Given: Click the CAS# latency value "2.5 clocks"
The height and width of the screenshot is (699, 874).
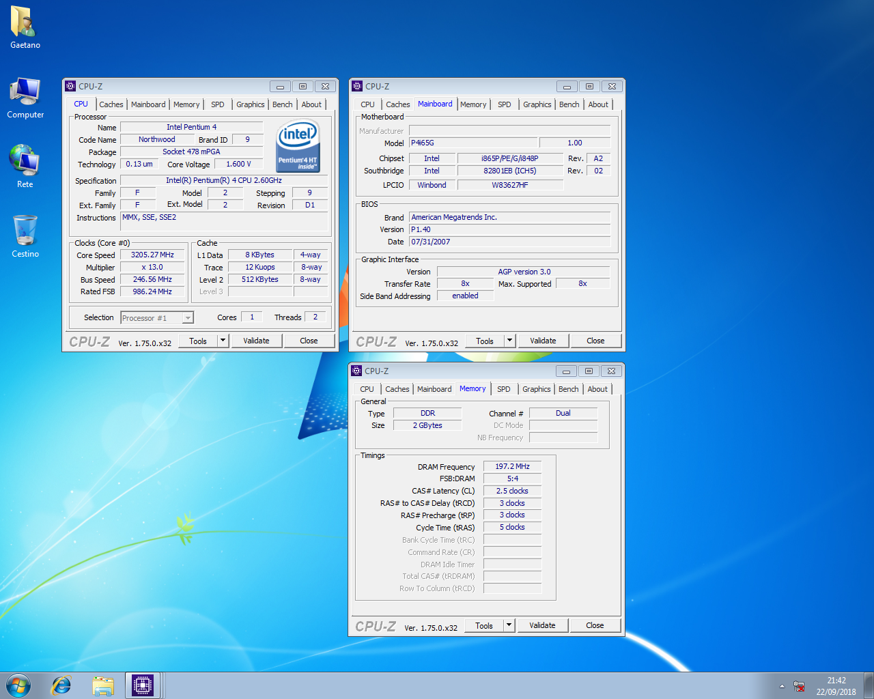Looking at the screenshot, I should point(513,491).
